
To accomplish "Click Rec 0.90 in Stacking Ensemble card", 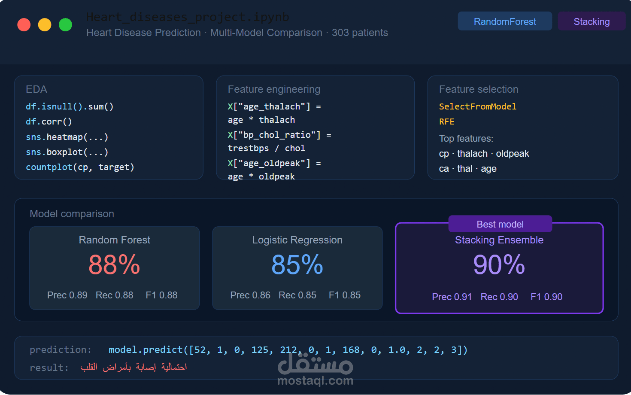I will point(499,297).
